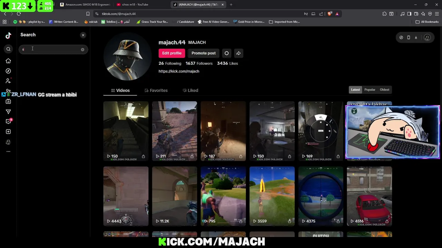
Task: Click the TikTok logo in sidebar
Action: [8, 35]
